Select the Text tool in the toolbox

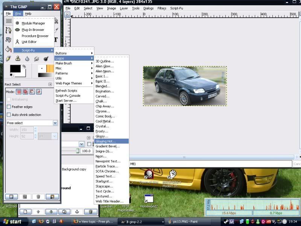click(56, 40)
